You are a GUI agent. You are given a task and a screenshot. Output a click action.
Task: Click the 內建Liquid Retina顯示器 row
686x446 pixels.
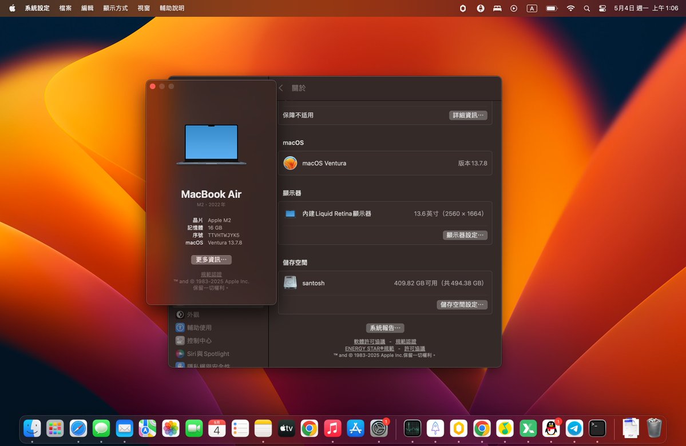pyautogui.click(x=385, y=213)
